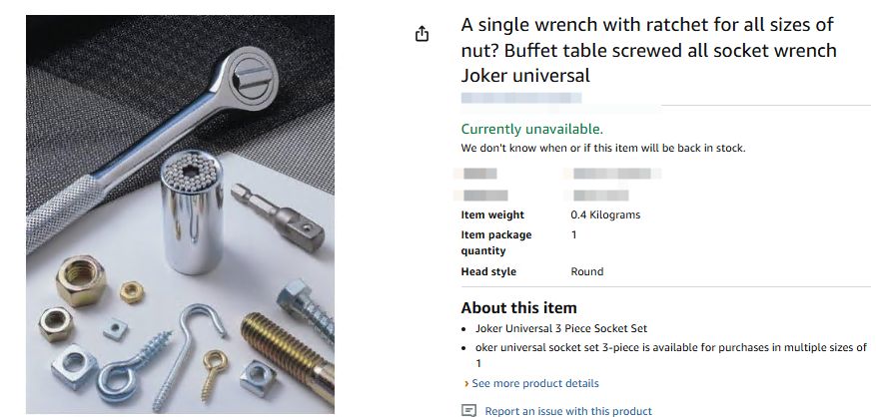Image resolution: width=876 pixels, height=417 pixels.
Task: Click the back in stock notice text
Action: (602, 148)
